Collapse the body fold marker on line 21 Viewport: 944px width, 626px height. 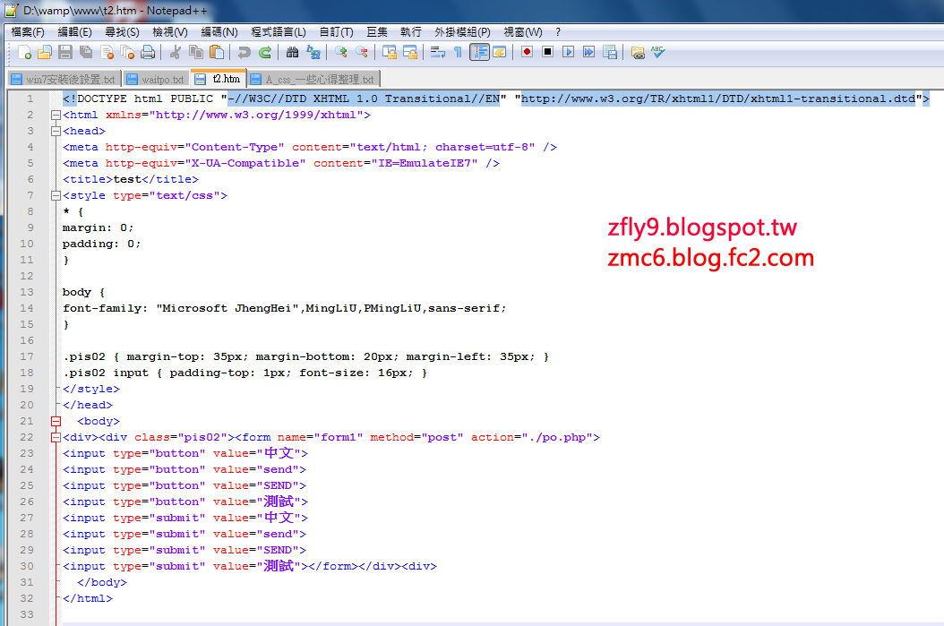pos(56,421)
